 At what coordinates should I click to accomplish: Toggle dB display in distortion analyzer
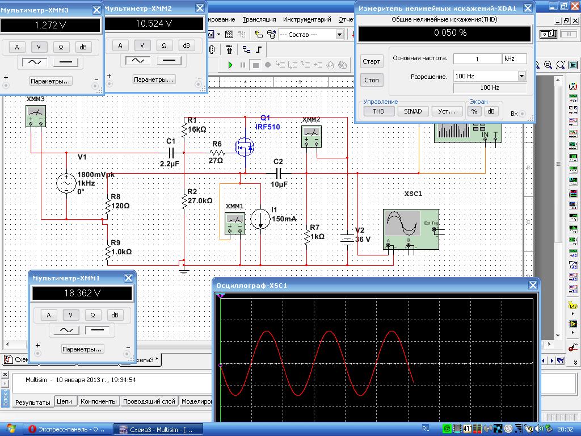pyautogui.click(x=491, y=111)
